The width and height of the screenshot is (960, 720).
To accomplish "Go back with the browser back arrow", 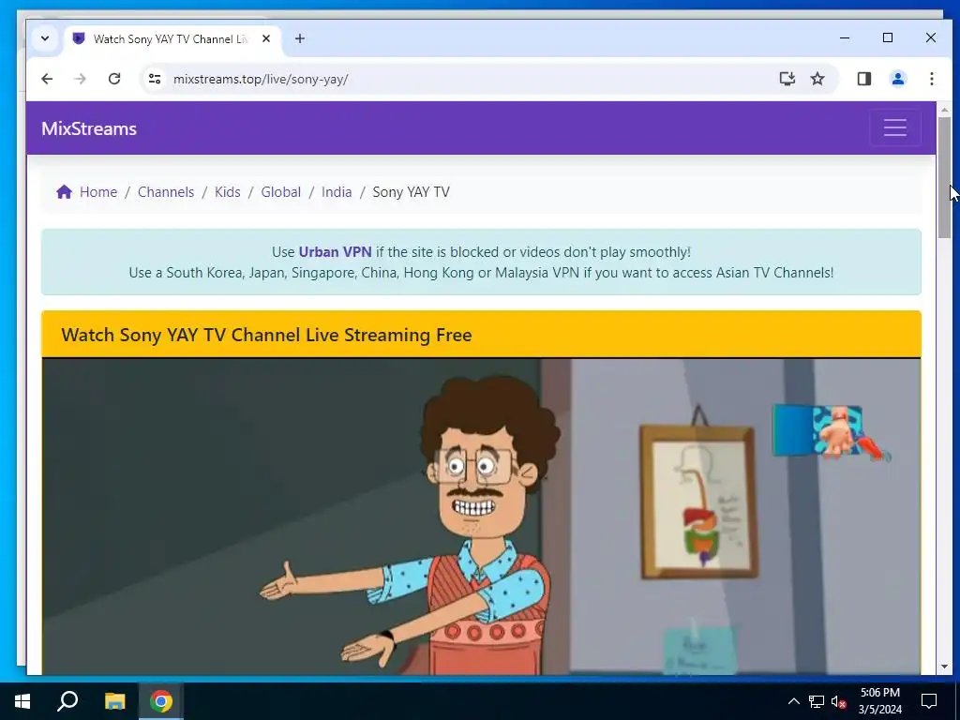I will tap(47, 79).
